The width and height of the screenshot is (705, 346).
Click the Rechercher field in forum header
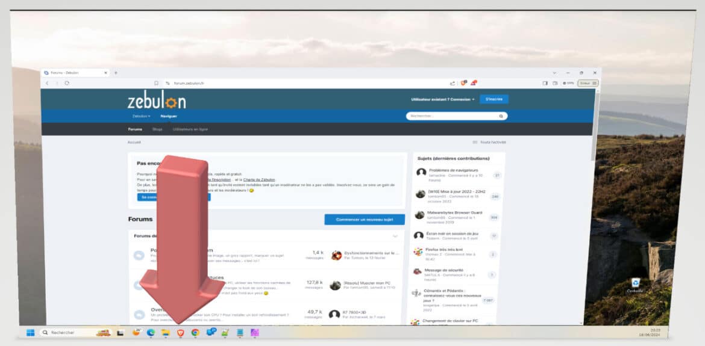[452, 116]
